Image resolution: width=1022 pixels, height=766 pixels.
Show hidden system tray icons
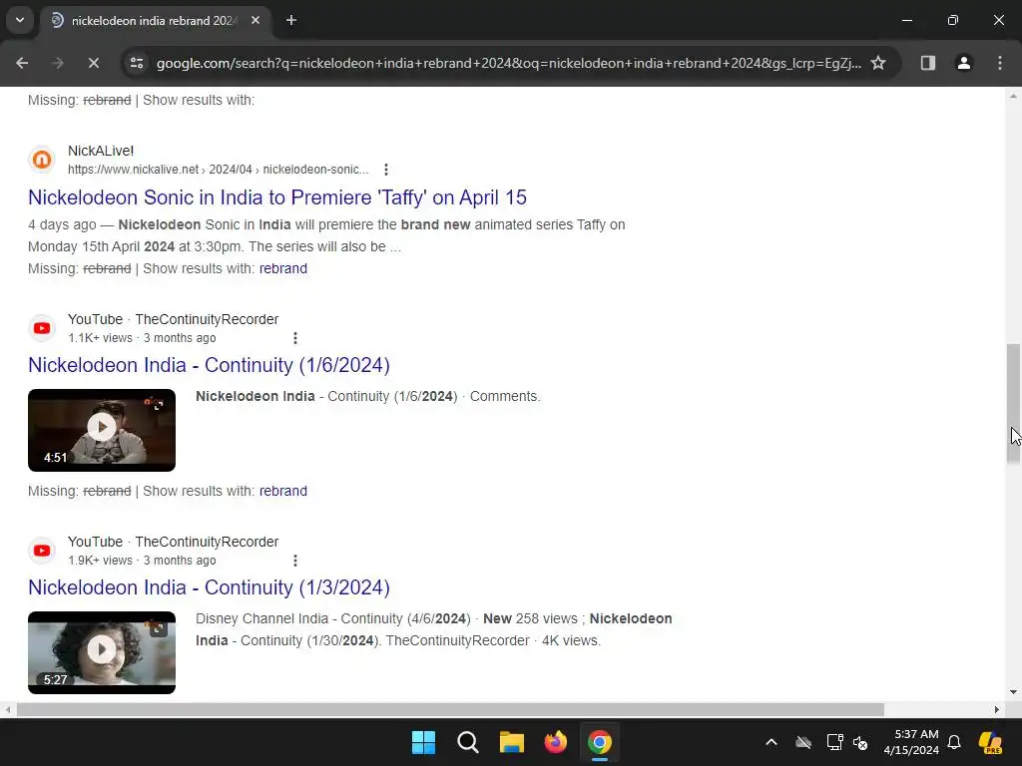pyautogui.click(x=771, y=742)
